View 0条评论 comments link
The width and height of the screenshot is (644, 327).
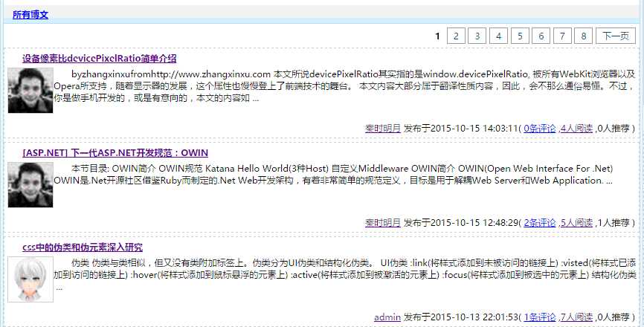point(540,128)
